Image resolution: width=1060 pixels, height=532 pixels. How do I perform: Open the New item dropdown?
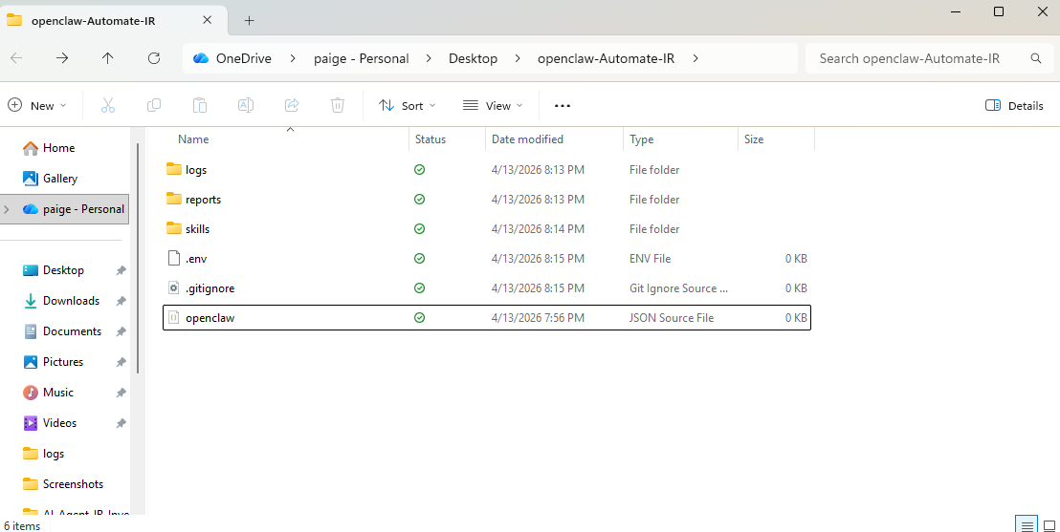[x=37, y=105]
